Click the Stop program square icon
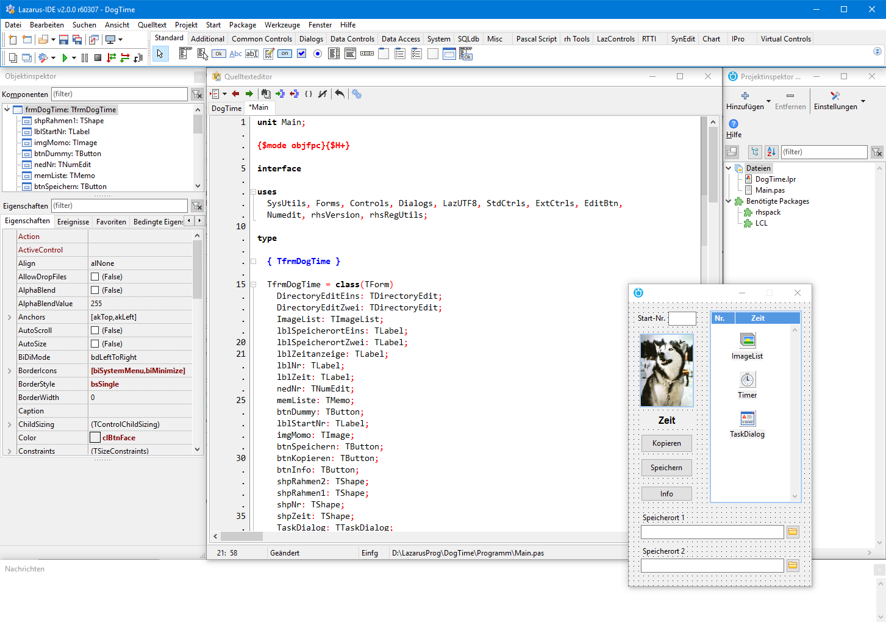This screenshot has width=886, height=622. click(98, 58)
